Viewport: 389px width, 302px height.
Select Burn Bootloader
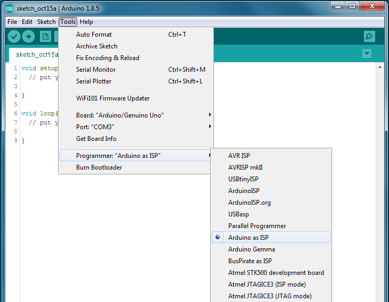(x=135, y=167)
